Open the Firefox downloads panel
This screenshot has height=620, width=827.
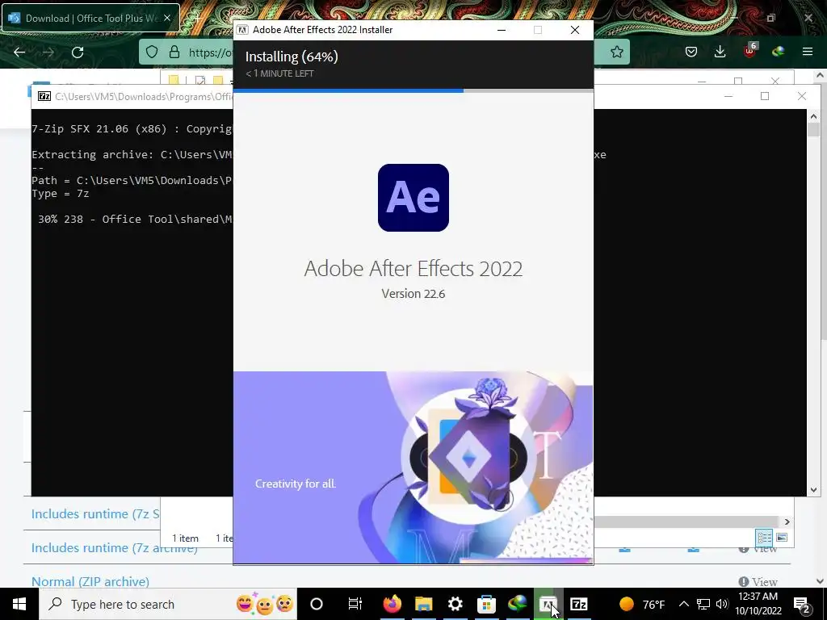coord(720,52)
